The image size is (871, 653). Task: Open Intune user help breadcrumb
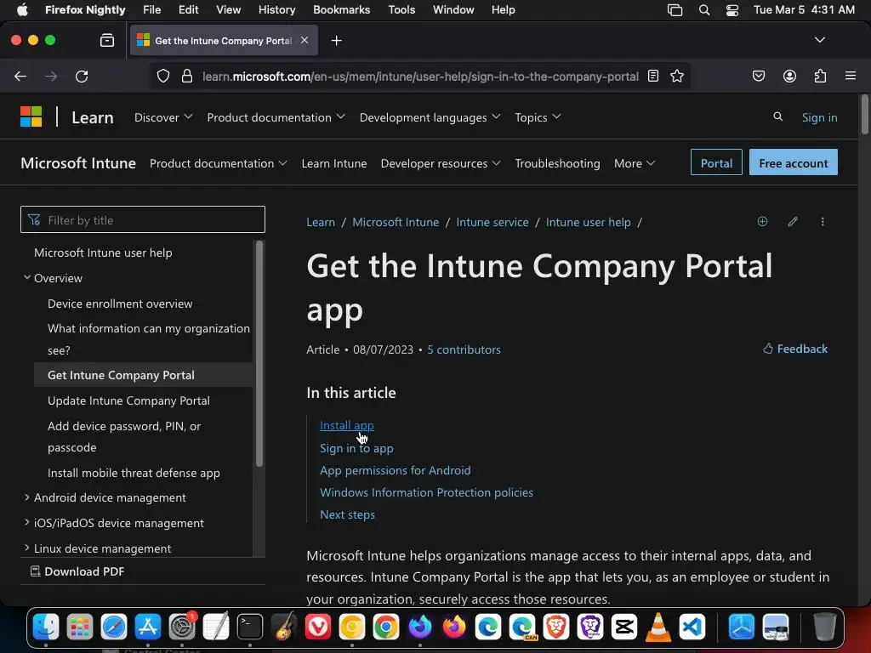click(x=589, y=222)
